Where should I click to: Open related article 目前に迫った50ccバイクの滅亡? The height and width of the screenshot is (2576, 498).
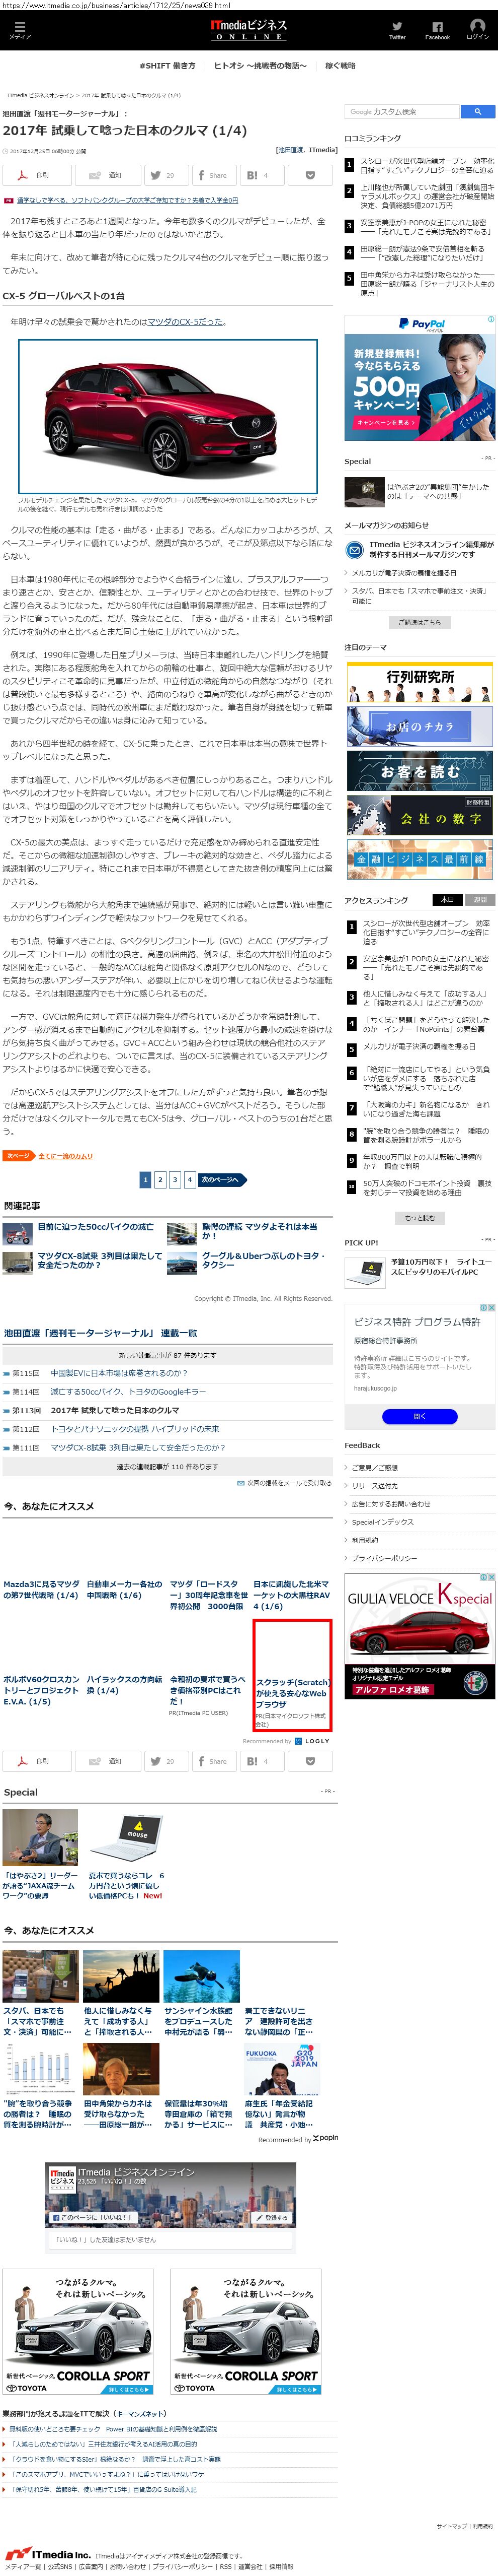tap(96, 1226)
